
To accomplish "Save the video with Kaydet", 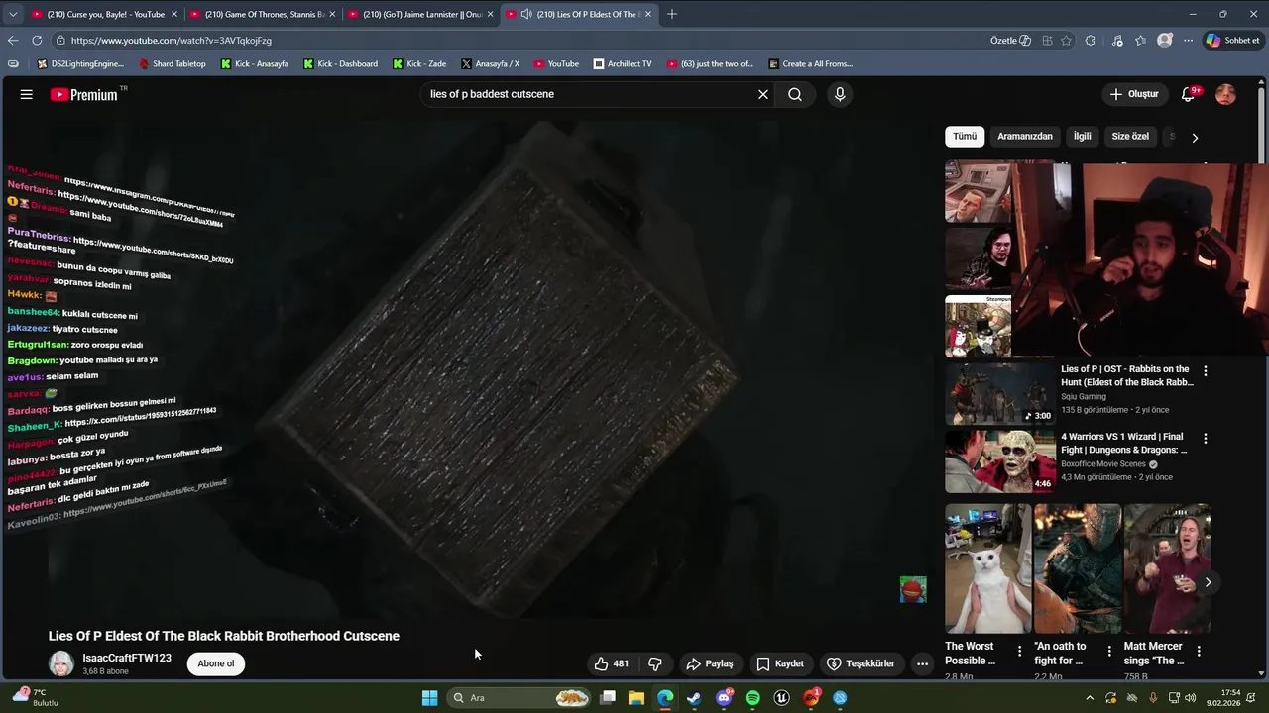I will point(780,663).
